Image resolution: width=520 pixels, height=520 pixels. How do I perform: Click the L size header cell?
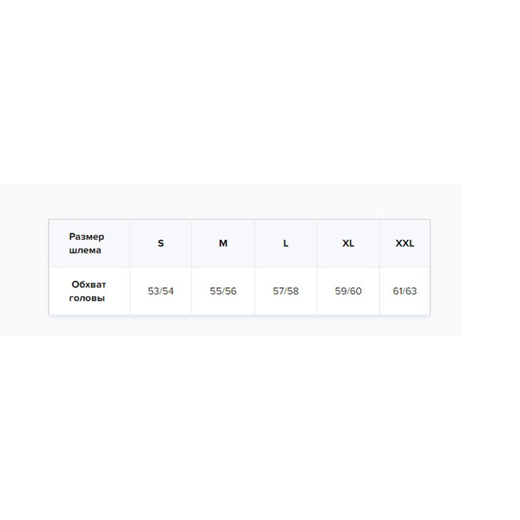click(285, 243)
